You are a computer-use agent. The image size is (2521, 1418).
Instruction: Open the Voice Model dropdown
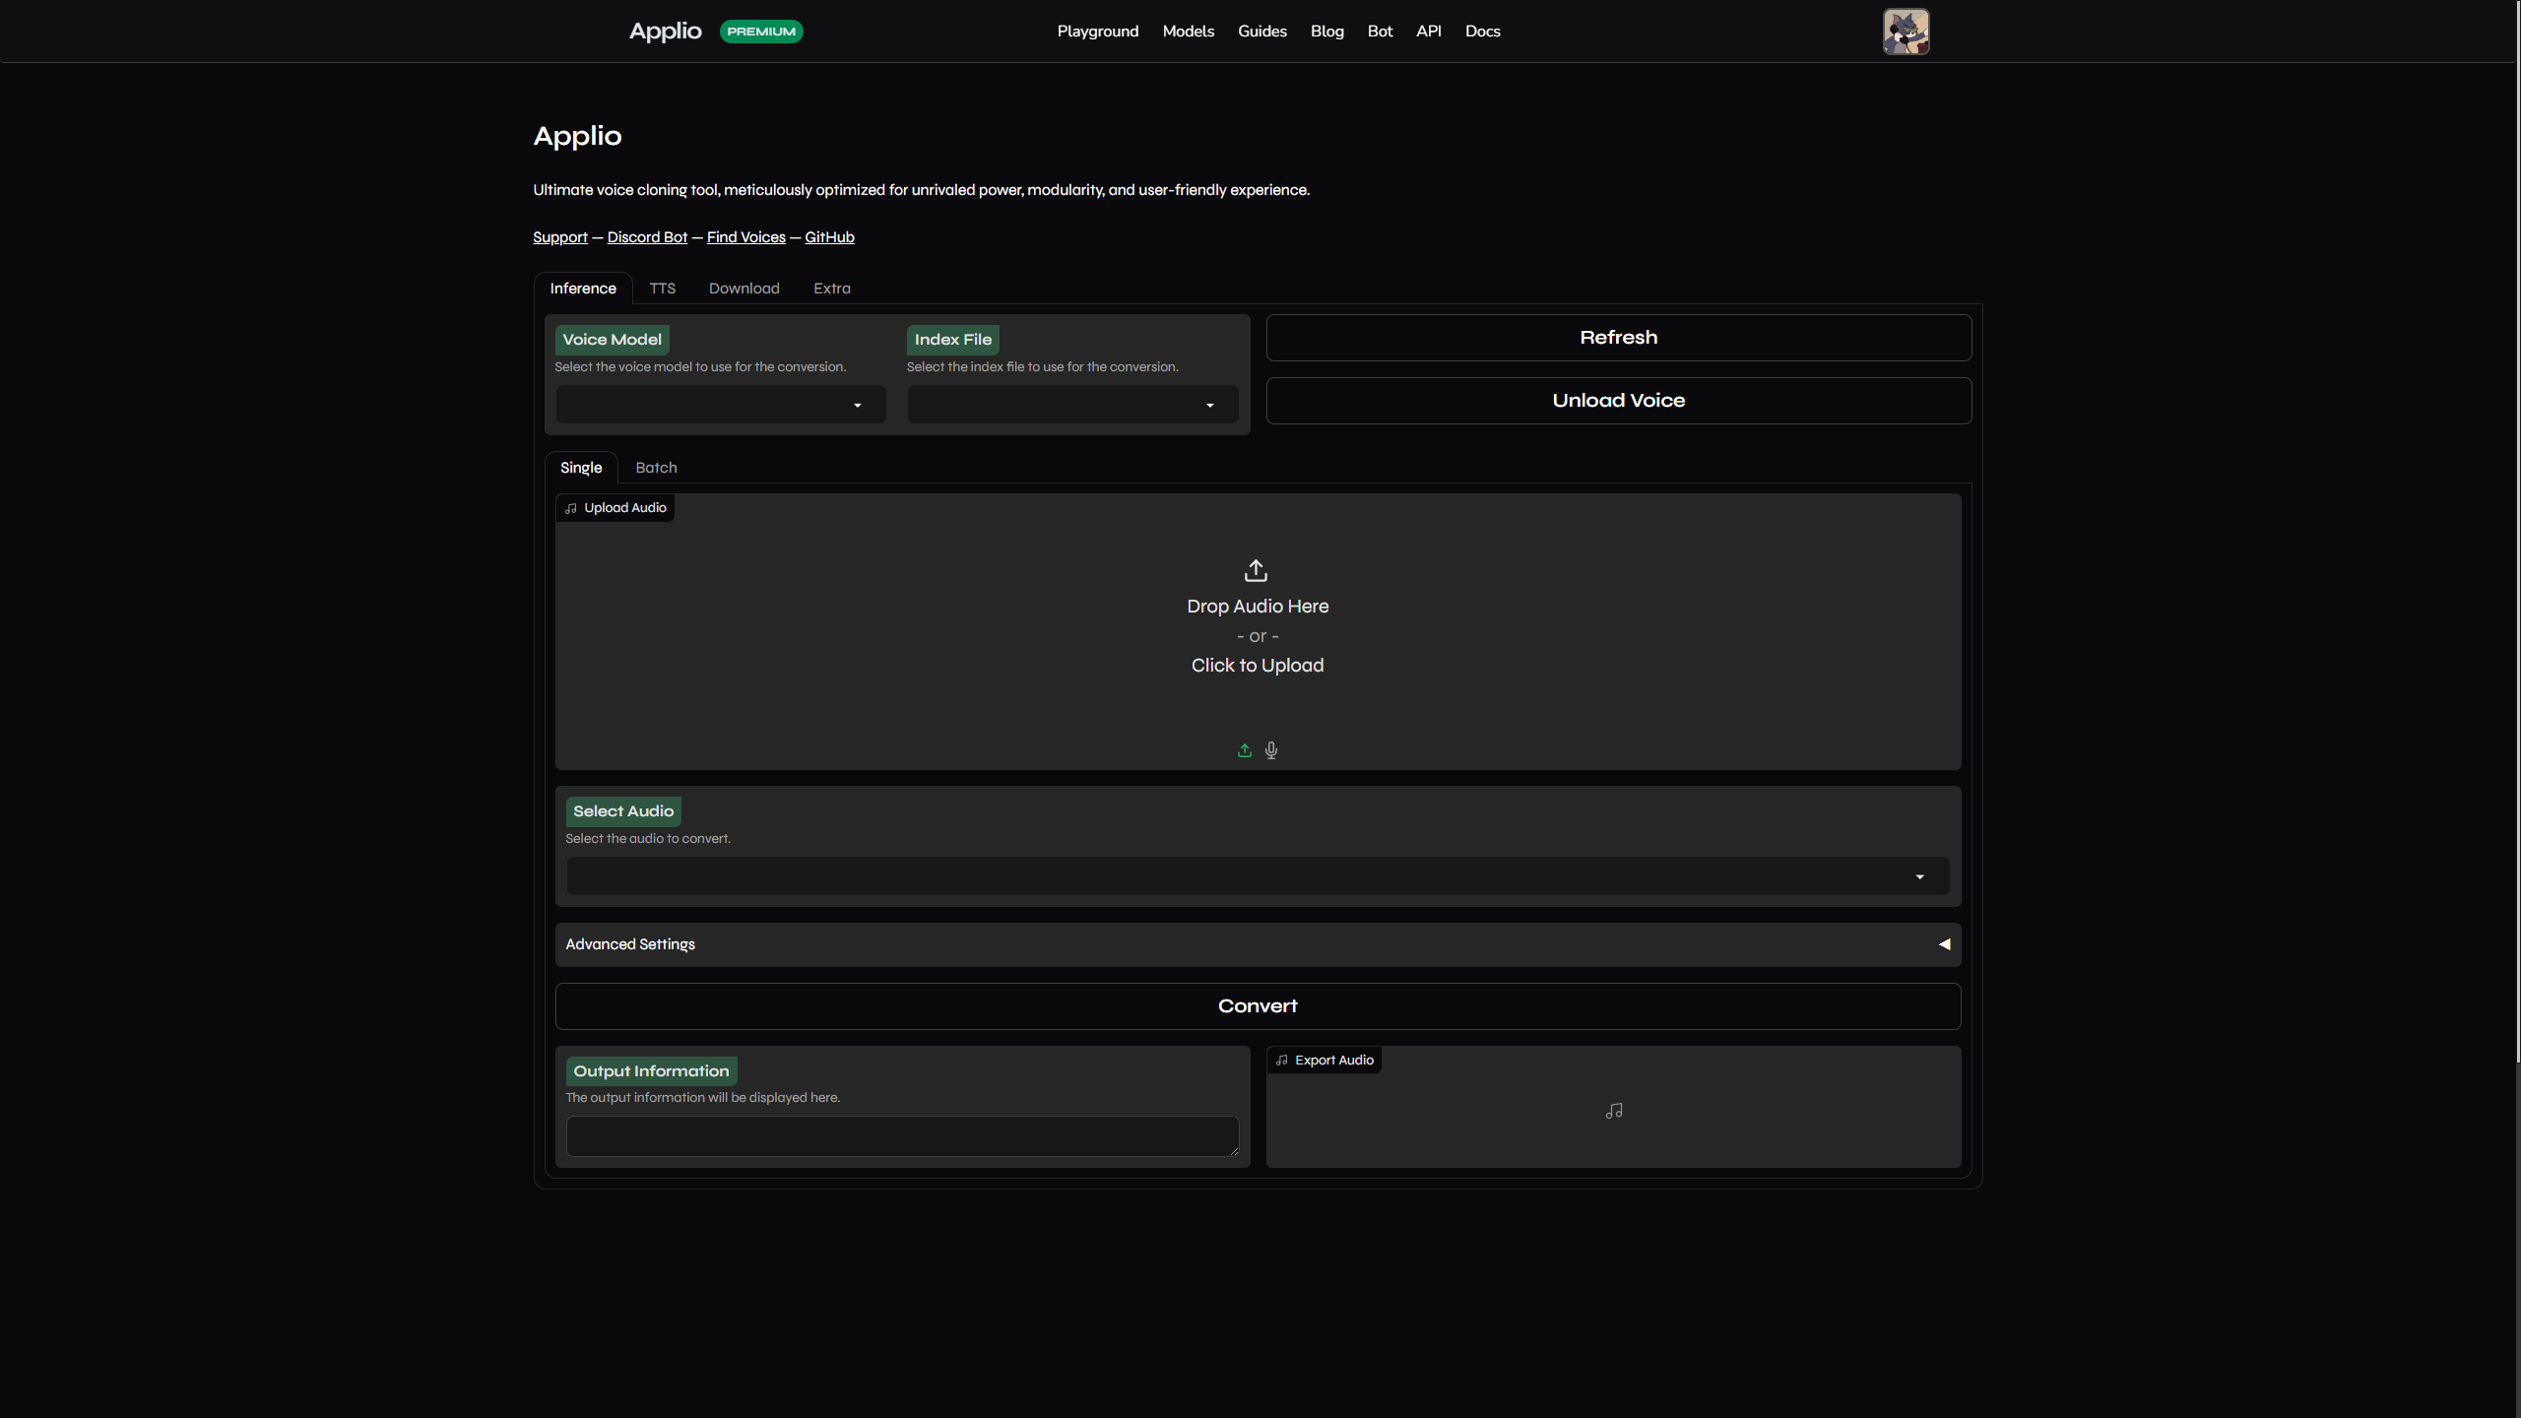(x=721, y=405)
